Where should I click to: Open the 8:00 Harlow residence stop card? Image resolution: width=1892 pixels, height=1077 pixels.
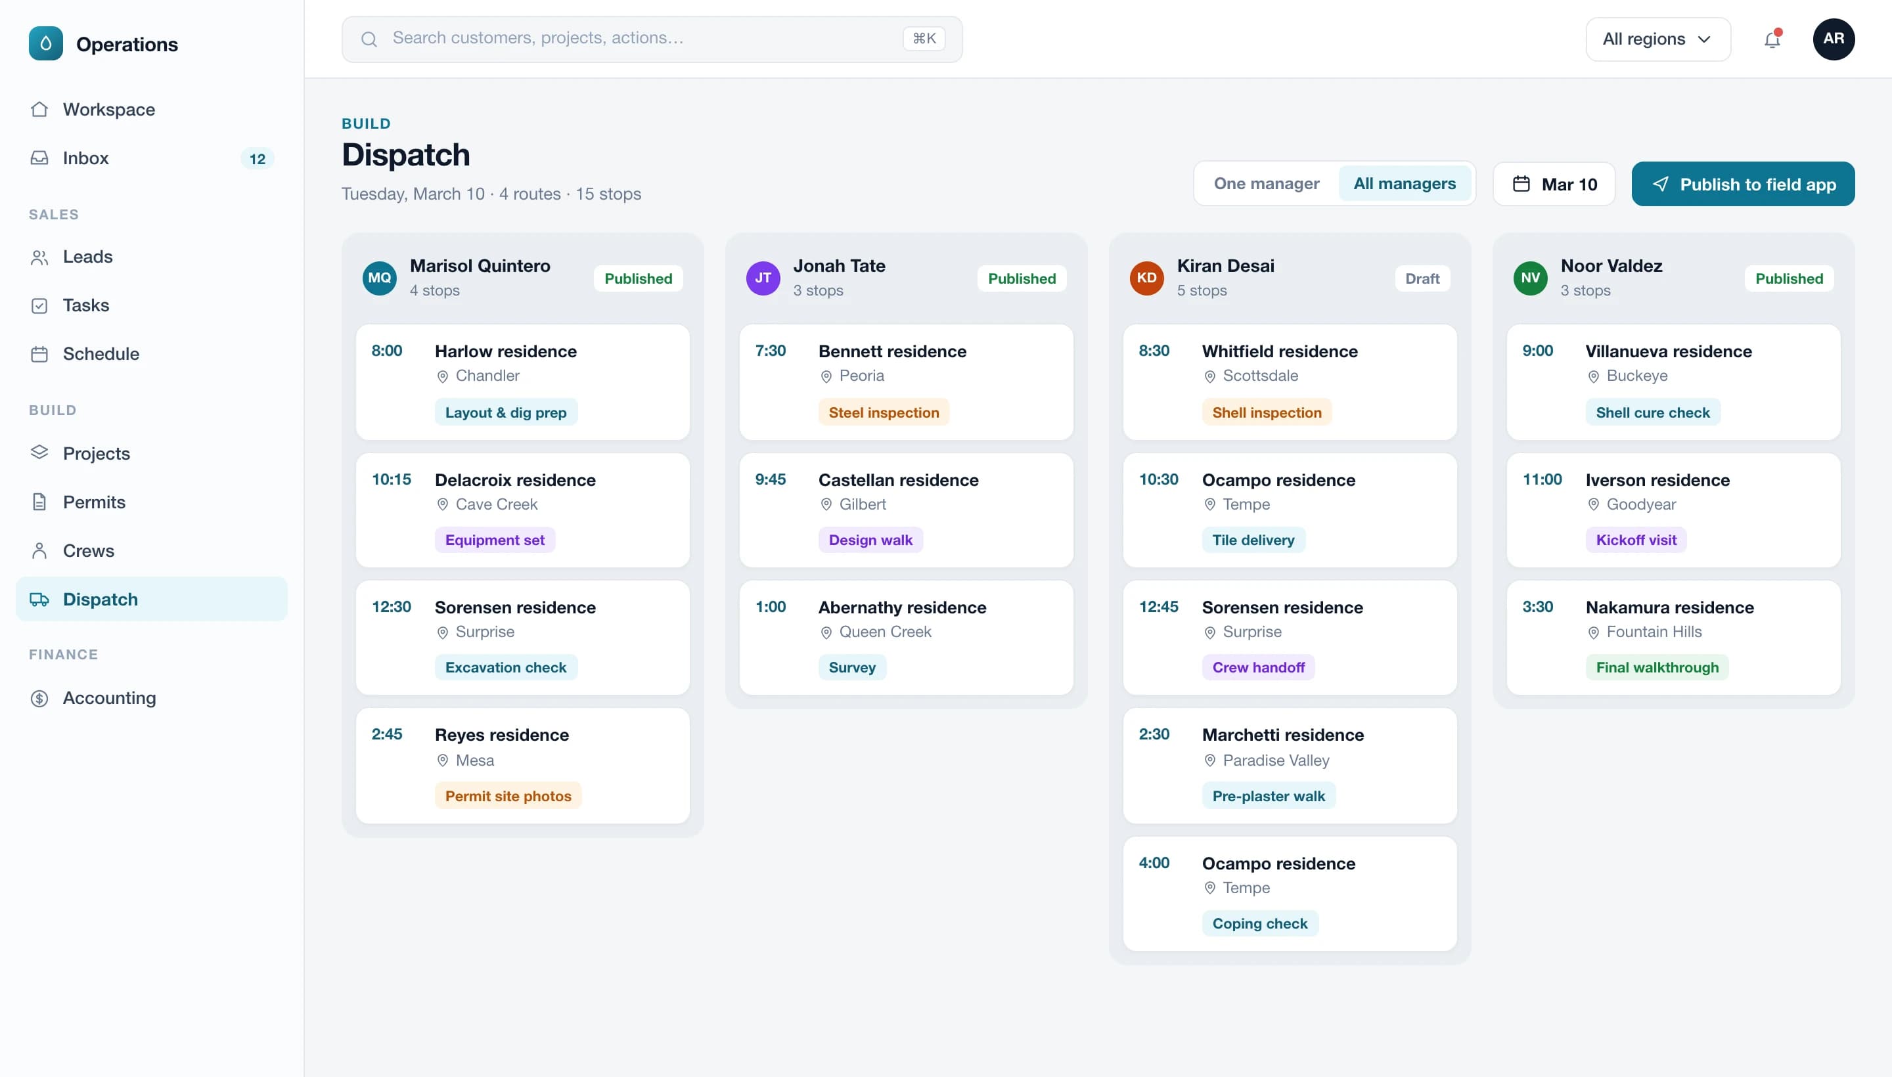coord(522,382)
